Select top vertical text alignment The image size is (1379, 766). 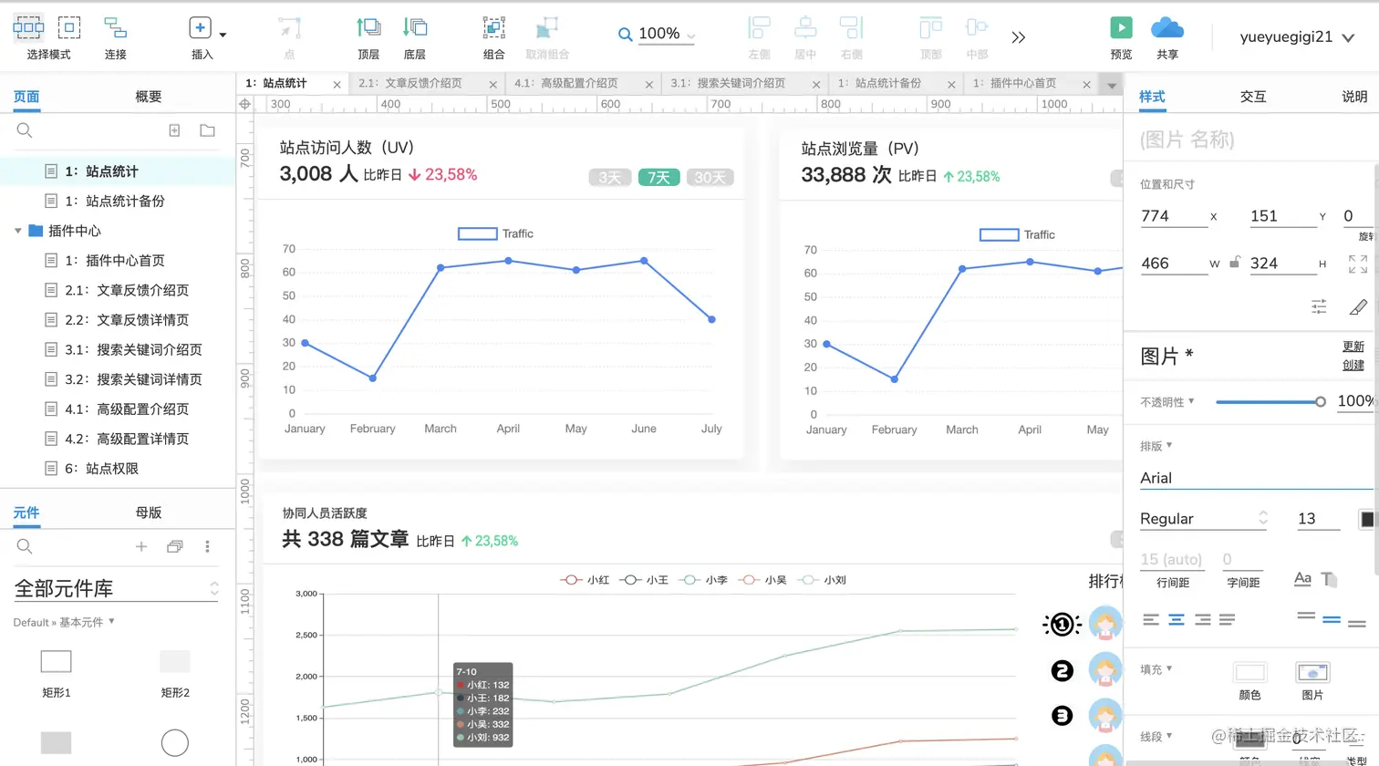pos(1306,616)
